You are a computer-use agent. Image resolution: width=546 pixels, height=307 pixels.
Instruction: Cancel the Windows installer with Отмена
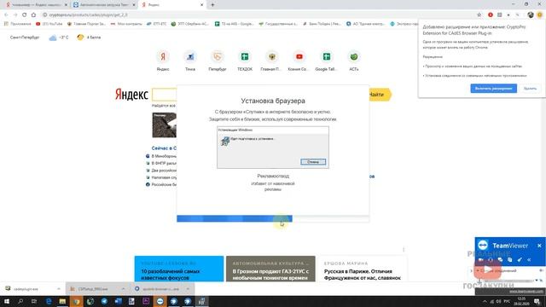[x=313, y=162]
